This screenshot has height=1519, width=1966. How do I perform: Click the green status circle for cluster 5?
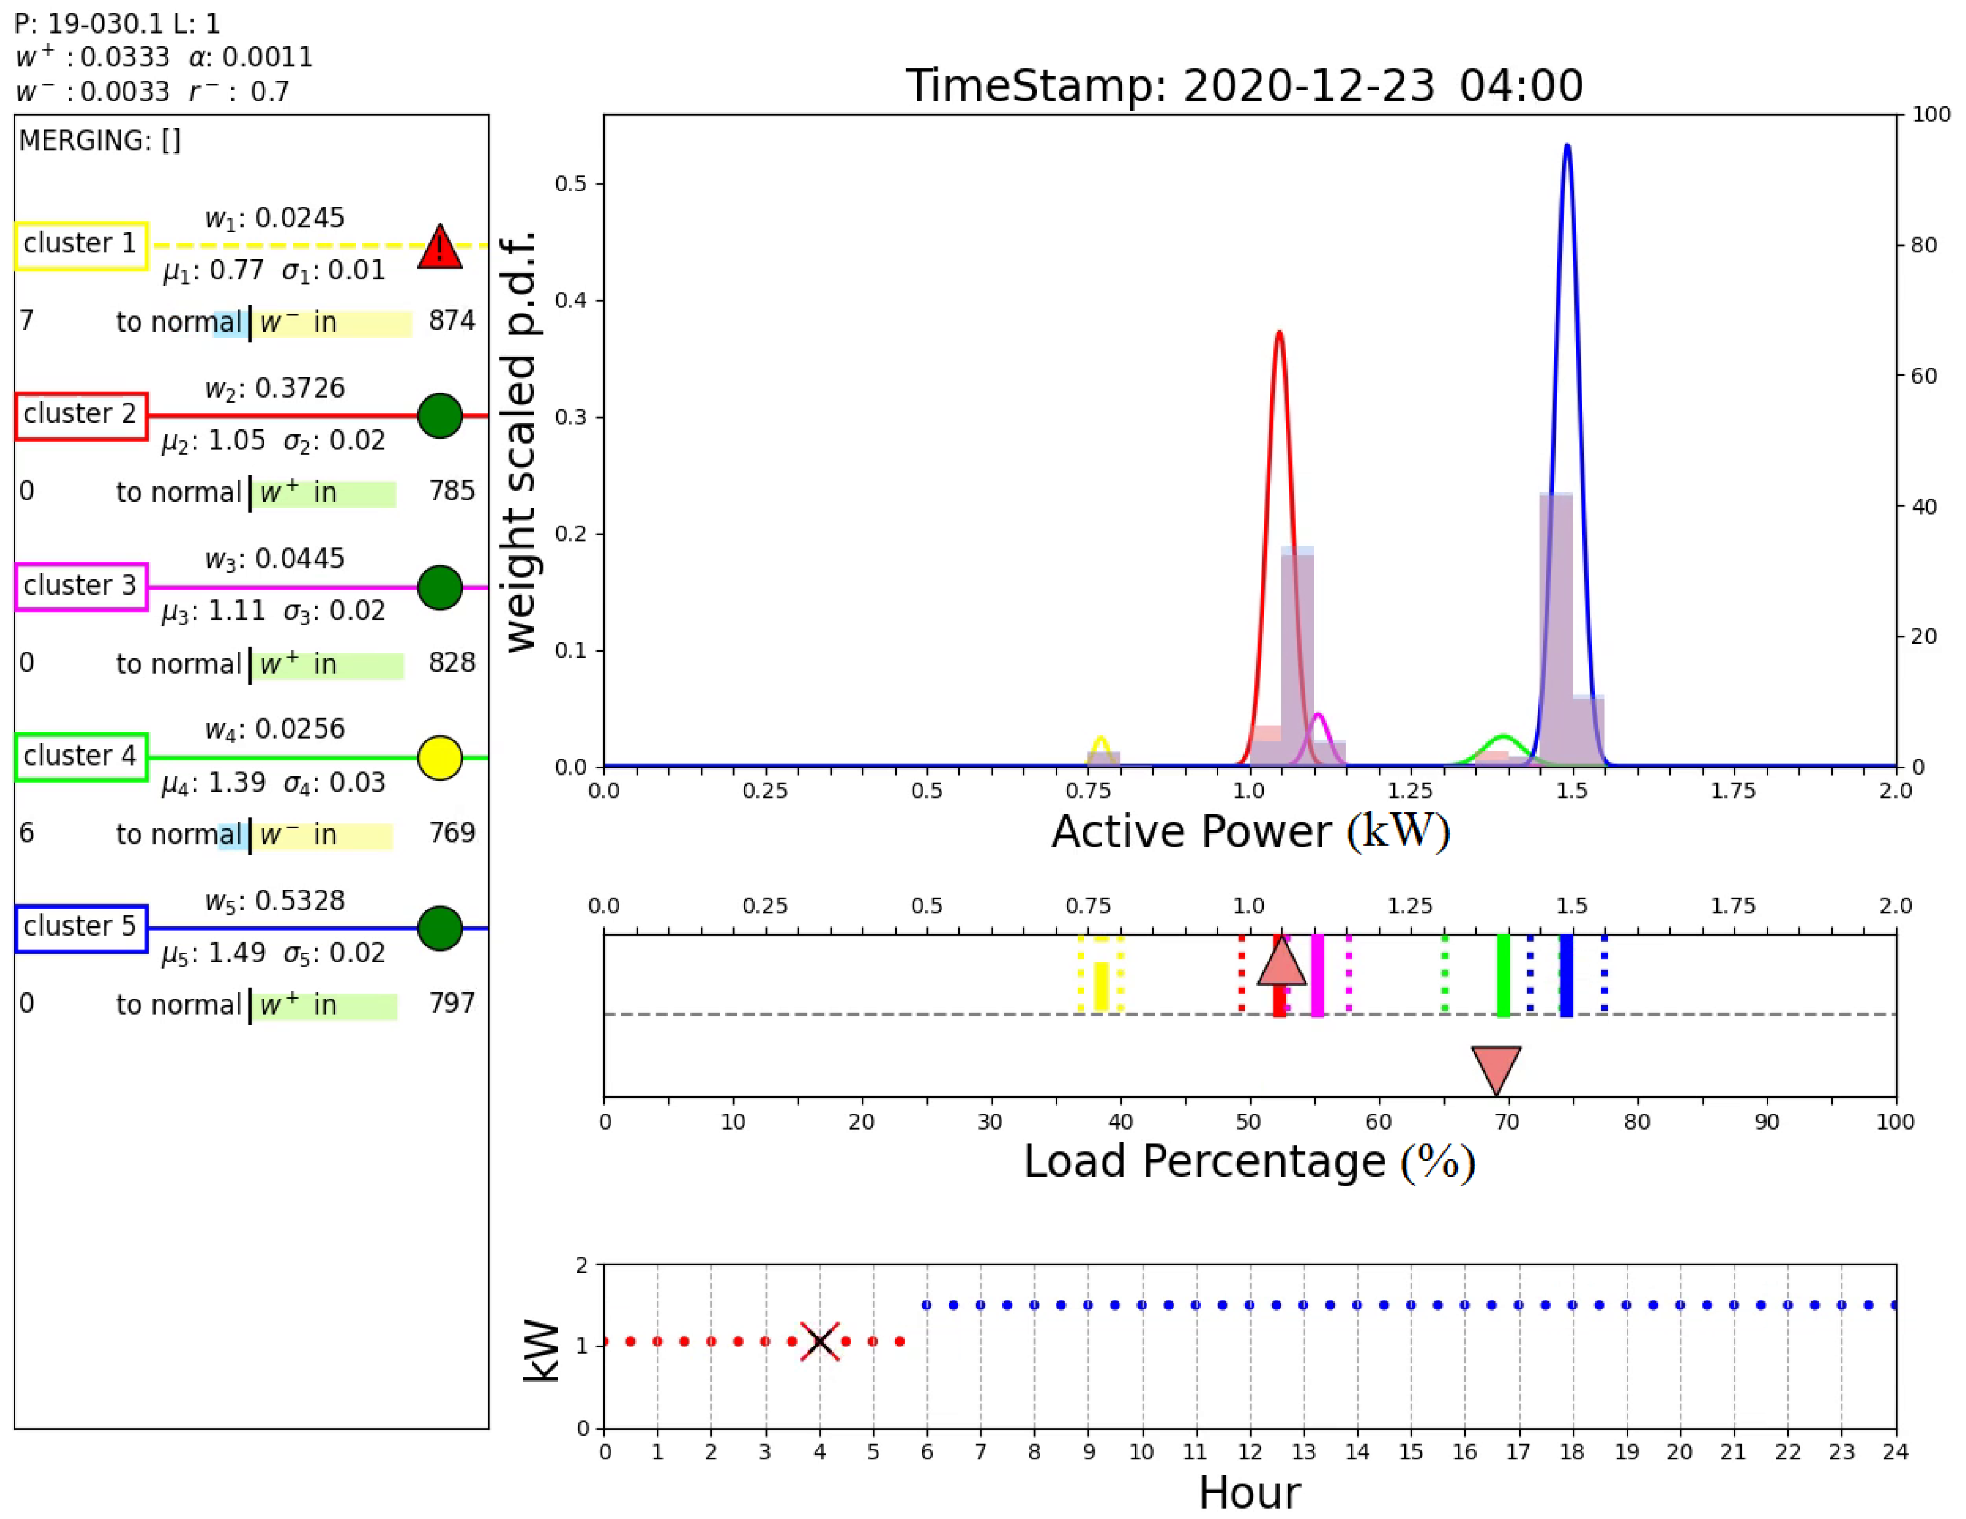(439, 928)
